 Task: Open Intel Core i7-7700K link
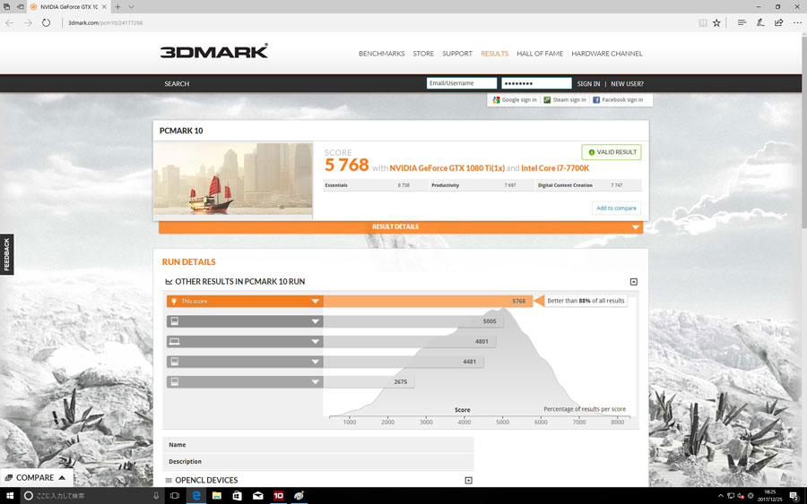tap(555, 168)
